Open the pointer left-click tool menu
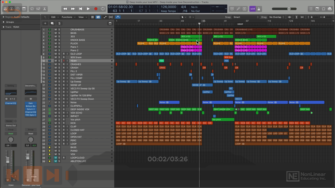The width and height of the screenshot is (335, 188). click(x=184, y=17)
